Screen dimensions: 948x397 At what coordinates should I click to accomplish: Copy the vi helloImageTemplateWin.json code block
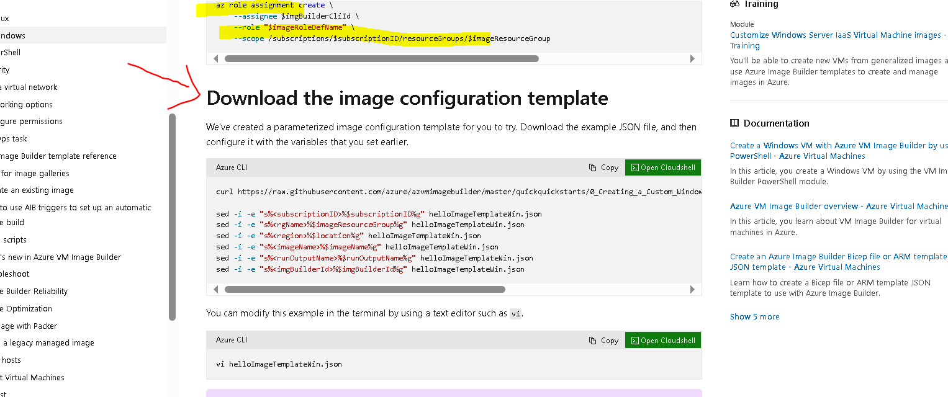coord(603,340)
